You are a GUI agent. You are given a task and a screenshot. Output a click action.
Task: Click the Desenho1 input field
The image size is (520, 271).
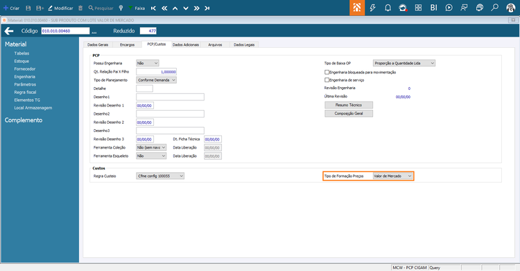pos(170,97)
